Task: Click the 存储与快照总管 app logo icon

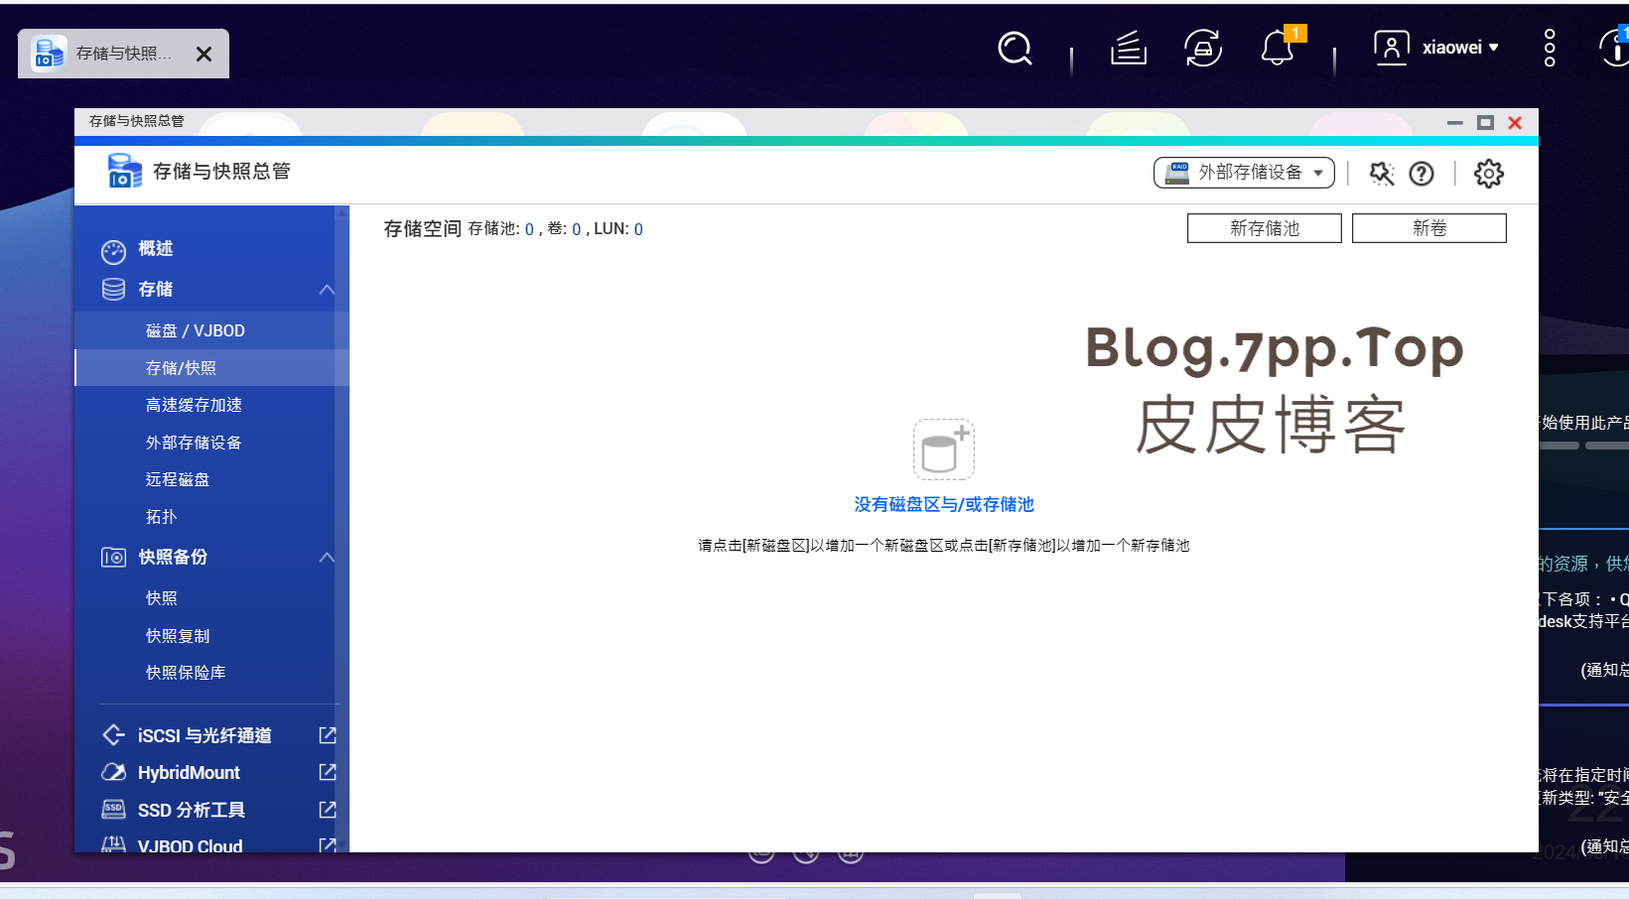Action: point(124,171)
